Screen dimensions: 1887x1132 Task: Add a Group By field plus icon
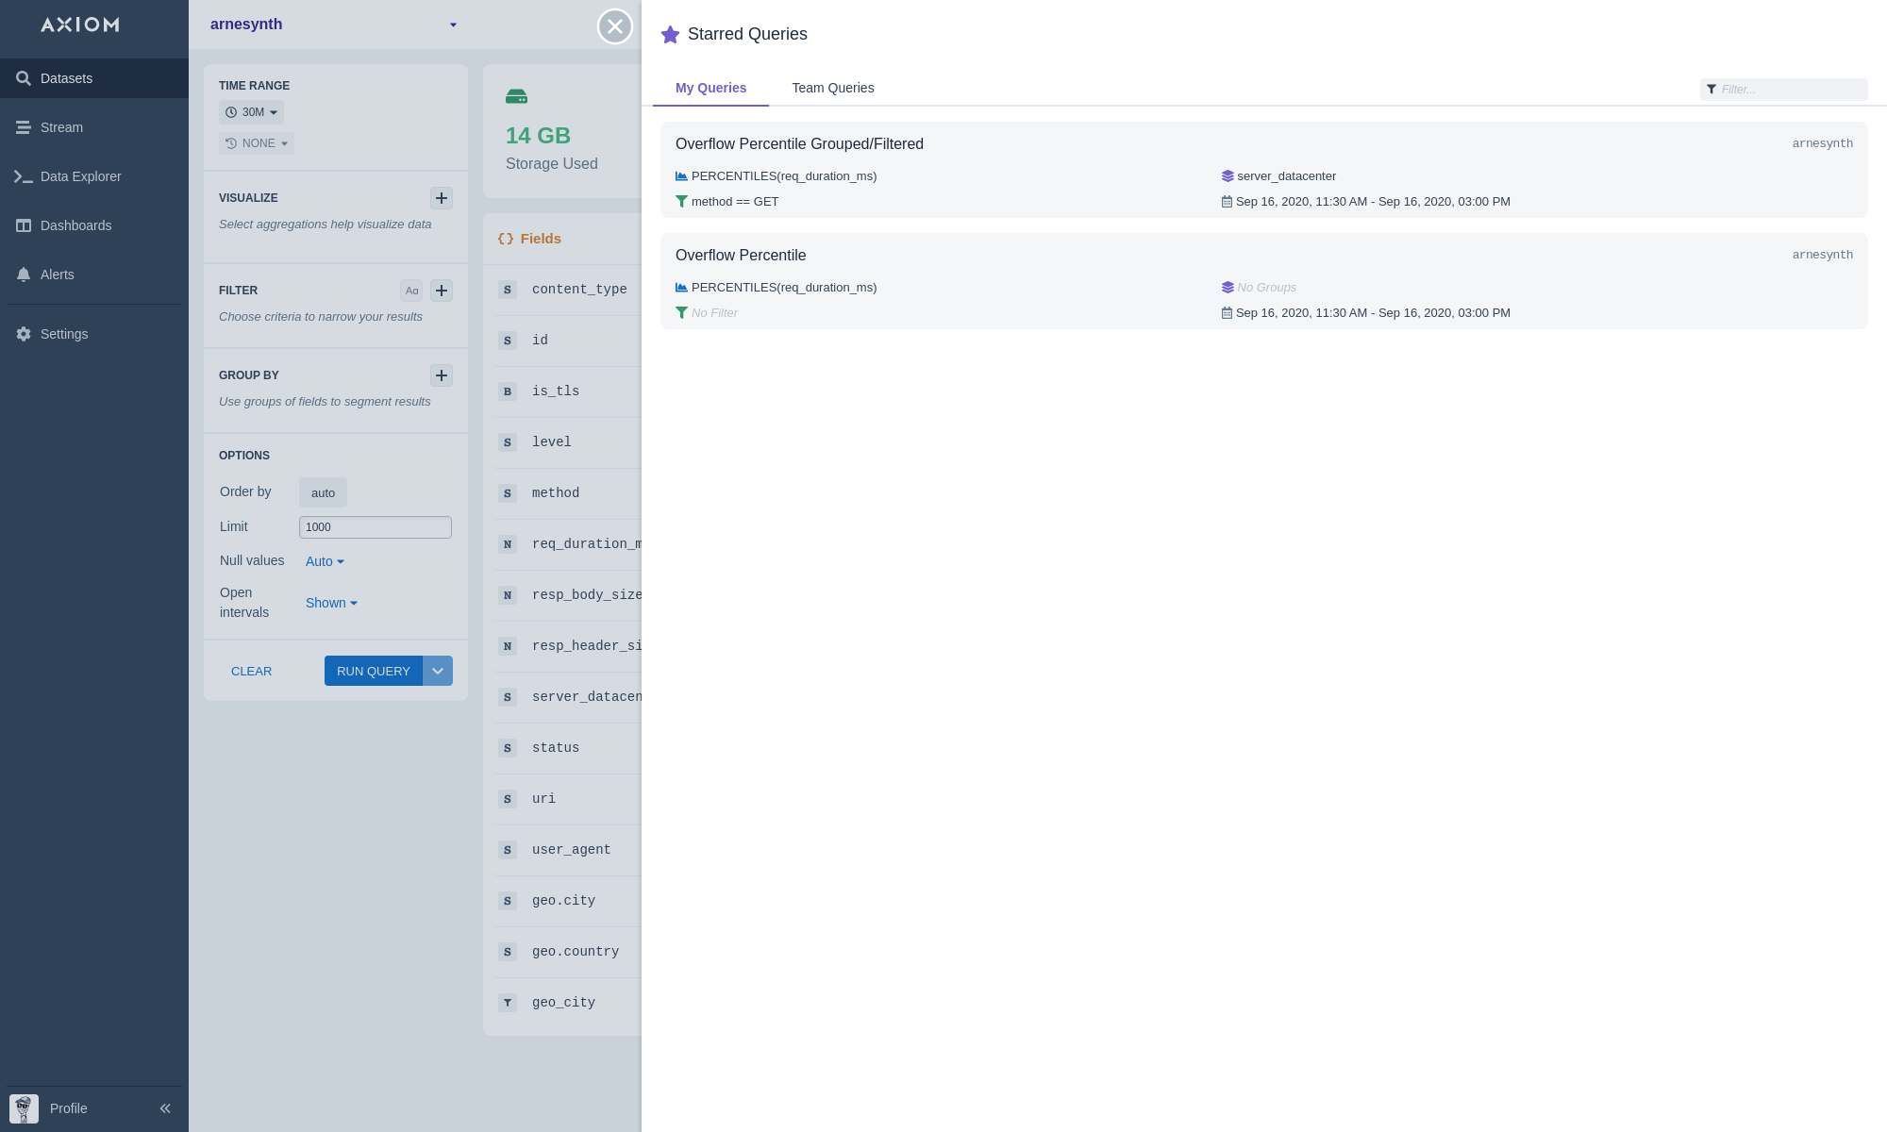pos(441,375)
